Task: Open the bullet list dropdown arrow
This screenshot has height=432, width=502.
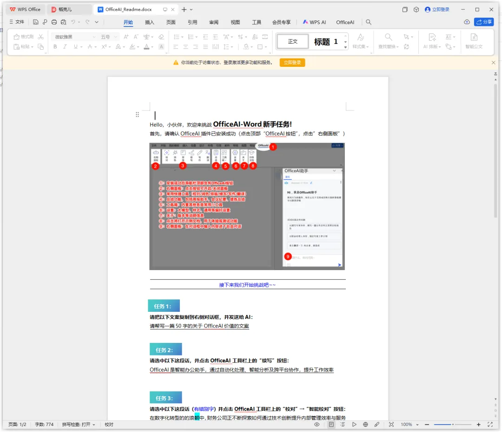Action: point(182,37)
